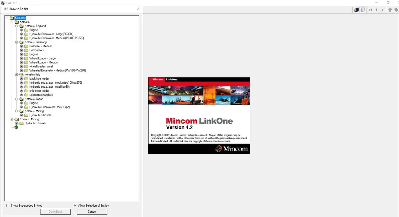Click the back arrow toolbar icon
Viewport: 399px width, 217px height.
click(x=396, y=10)
